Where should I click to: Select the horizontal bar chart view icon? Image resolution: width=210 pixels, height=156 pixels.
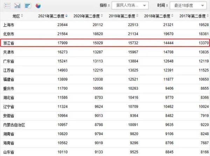click(x=28, y=6)
